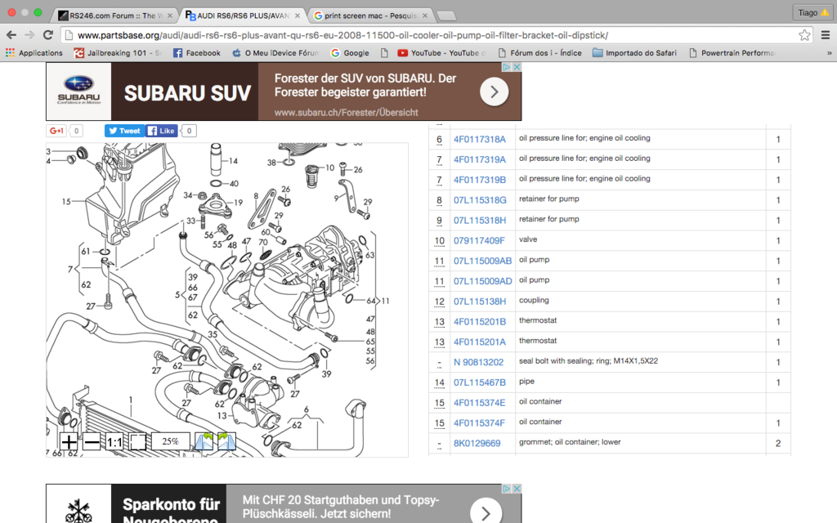Zoom in on the parts diagram
The image size is (837, 523).
69,442
